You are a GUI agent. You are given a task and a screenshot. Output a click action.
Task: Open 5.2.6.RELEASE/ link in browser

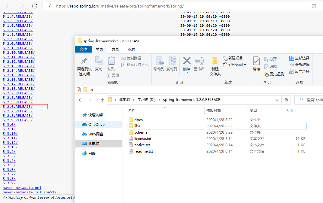click(18, 107)
